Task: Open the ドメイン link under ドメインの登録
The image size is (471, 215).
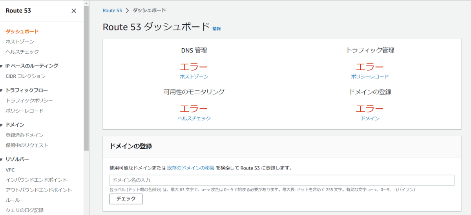Action: click(370, 118)
